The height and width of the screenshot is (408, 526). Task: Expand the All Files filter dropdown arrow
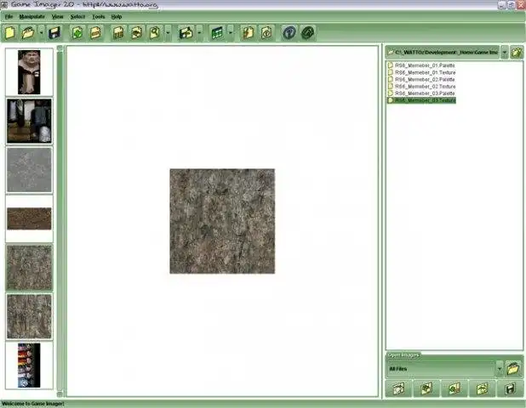click(500, 369)
